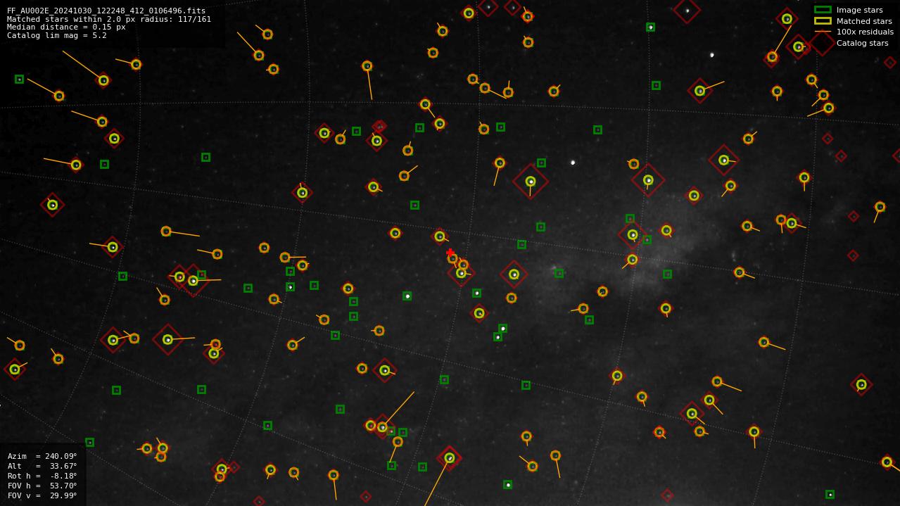This screenshot has height=506, width=900.
Task: Click the green Image stars legend box
Action: (x=823, y=10)
